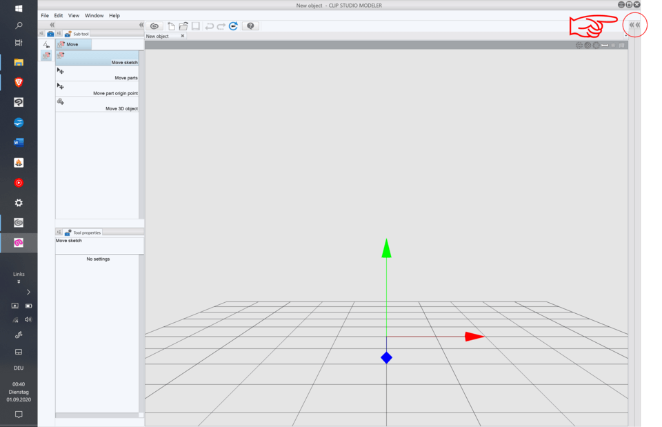
Task: Open the Help menu
Action: point(114,16)
